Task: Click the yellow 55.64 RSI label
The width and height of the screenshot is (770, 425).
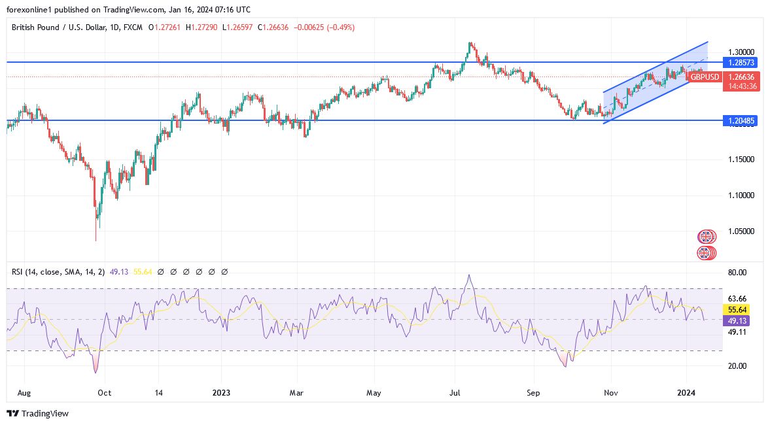Action: [738, 309]
